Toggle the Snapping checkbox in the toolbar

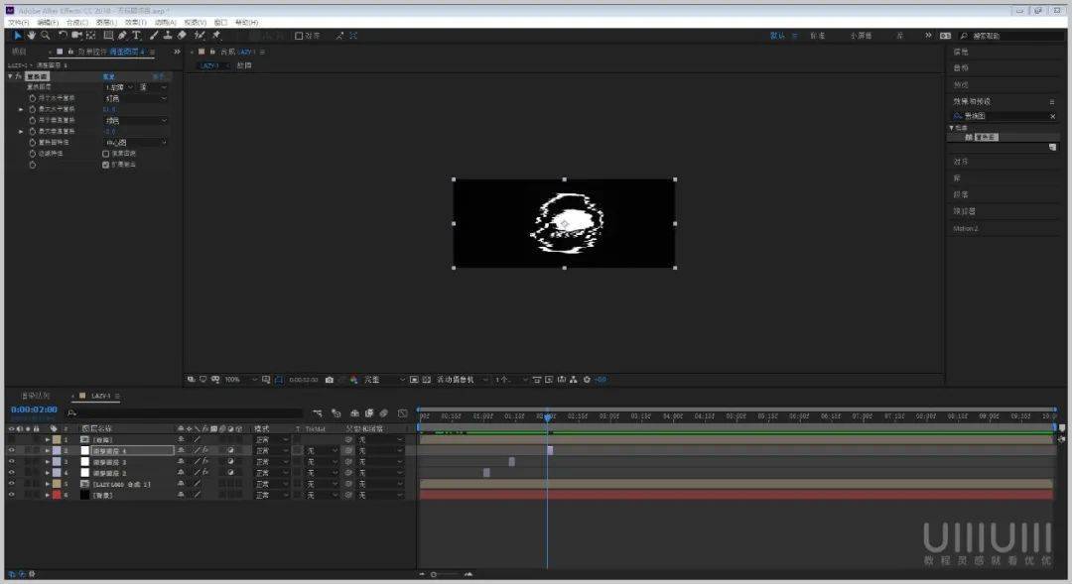299,36
